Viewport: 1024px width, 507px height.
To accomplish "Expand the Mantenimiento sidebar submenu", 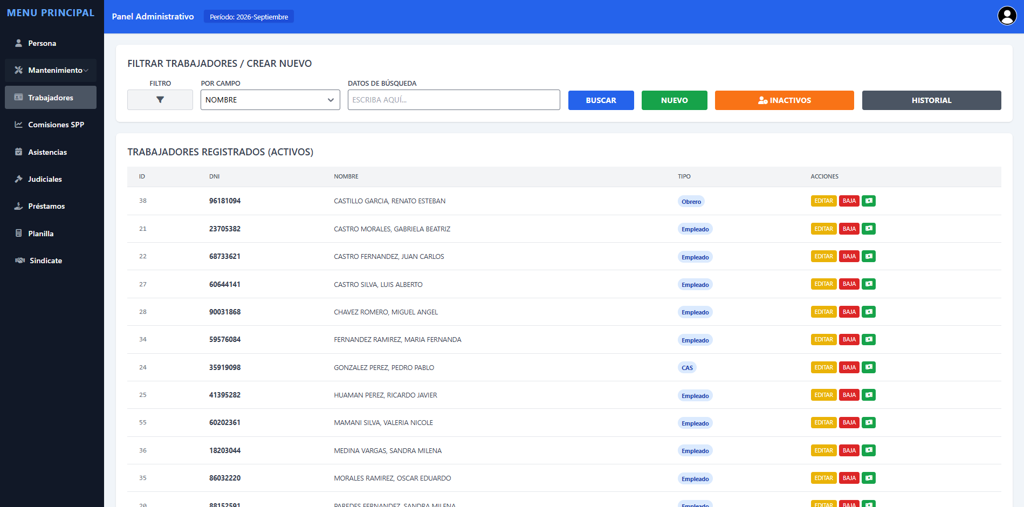I will point(51,70).
